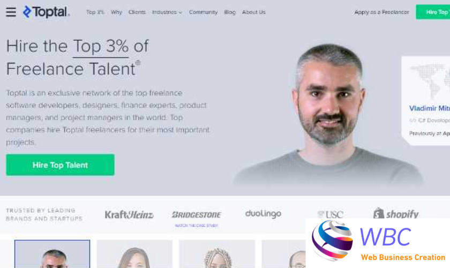The image size is (450, 268).
Task: Click the Shopify logo
Action: (x=396, y=214)
